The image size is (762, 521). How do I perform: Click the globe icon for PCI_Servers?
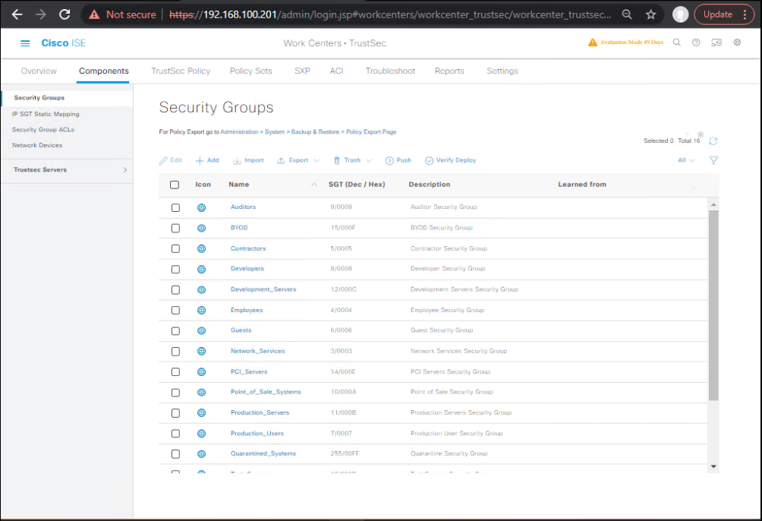201,372
